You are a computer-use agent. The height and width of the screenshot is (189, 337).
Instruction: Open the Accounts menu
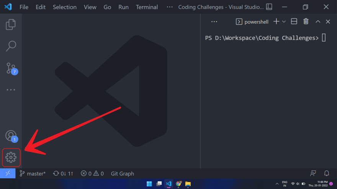coord(11,136)
